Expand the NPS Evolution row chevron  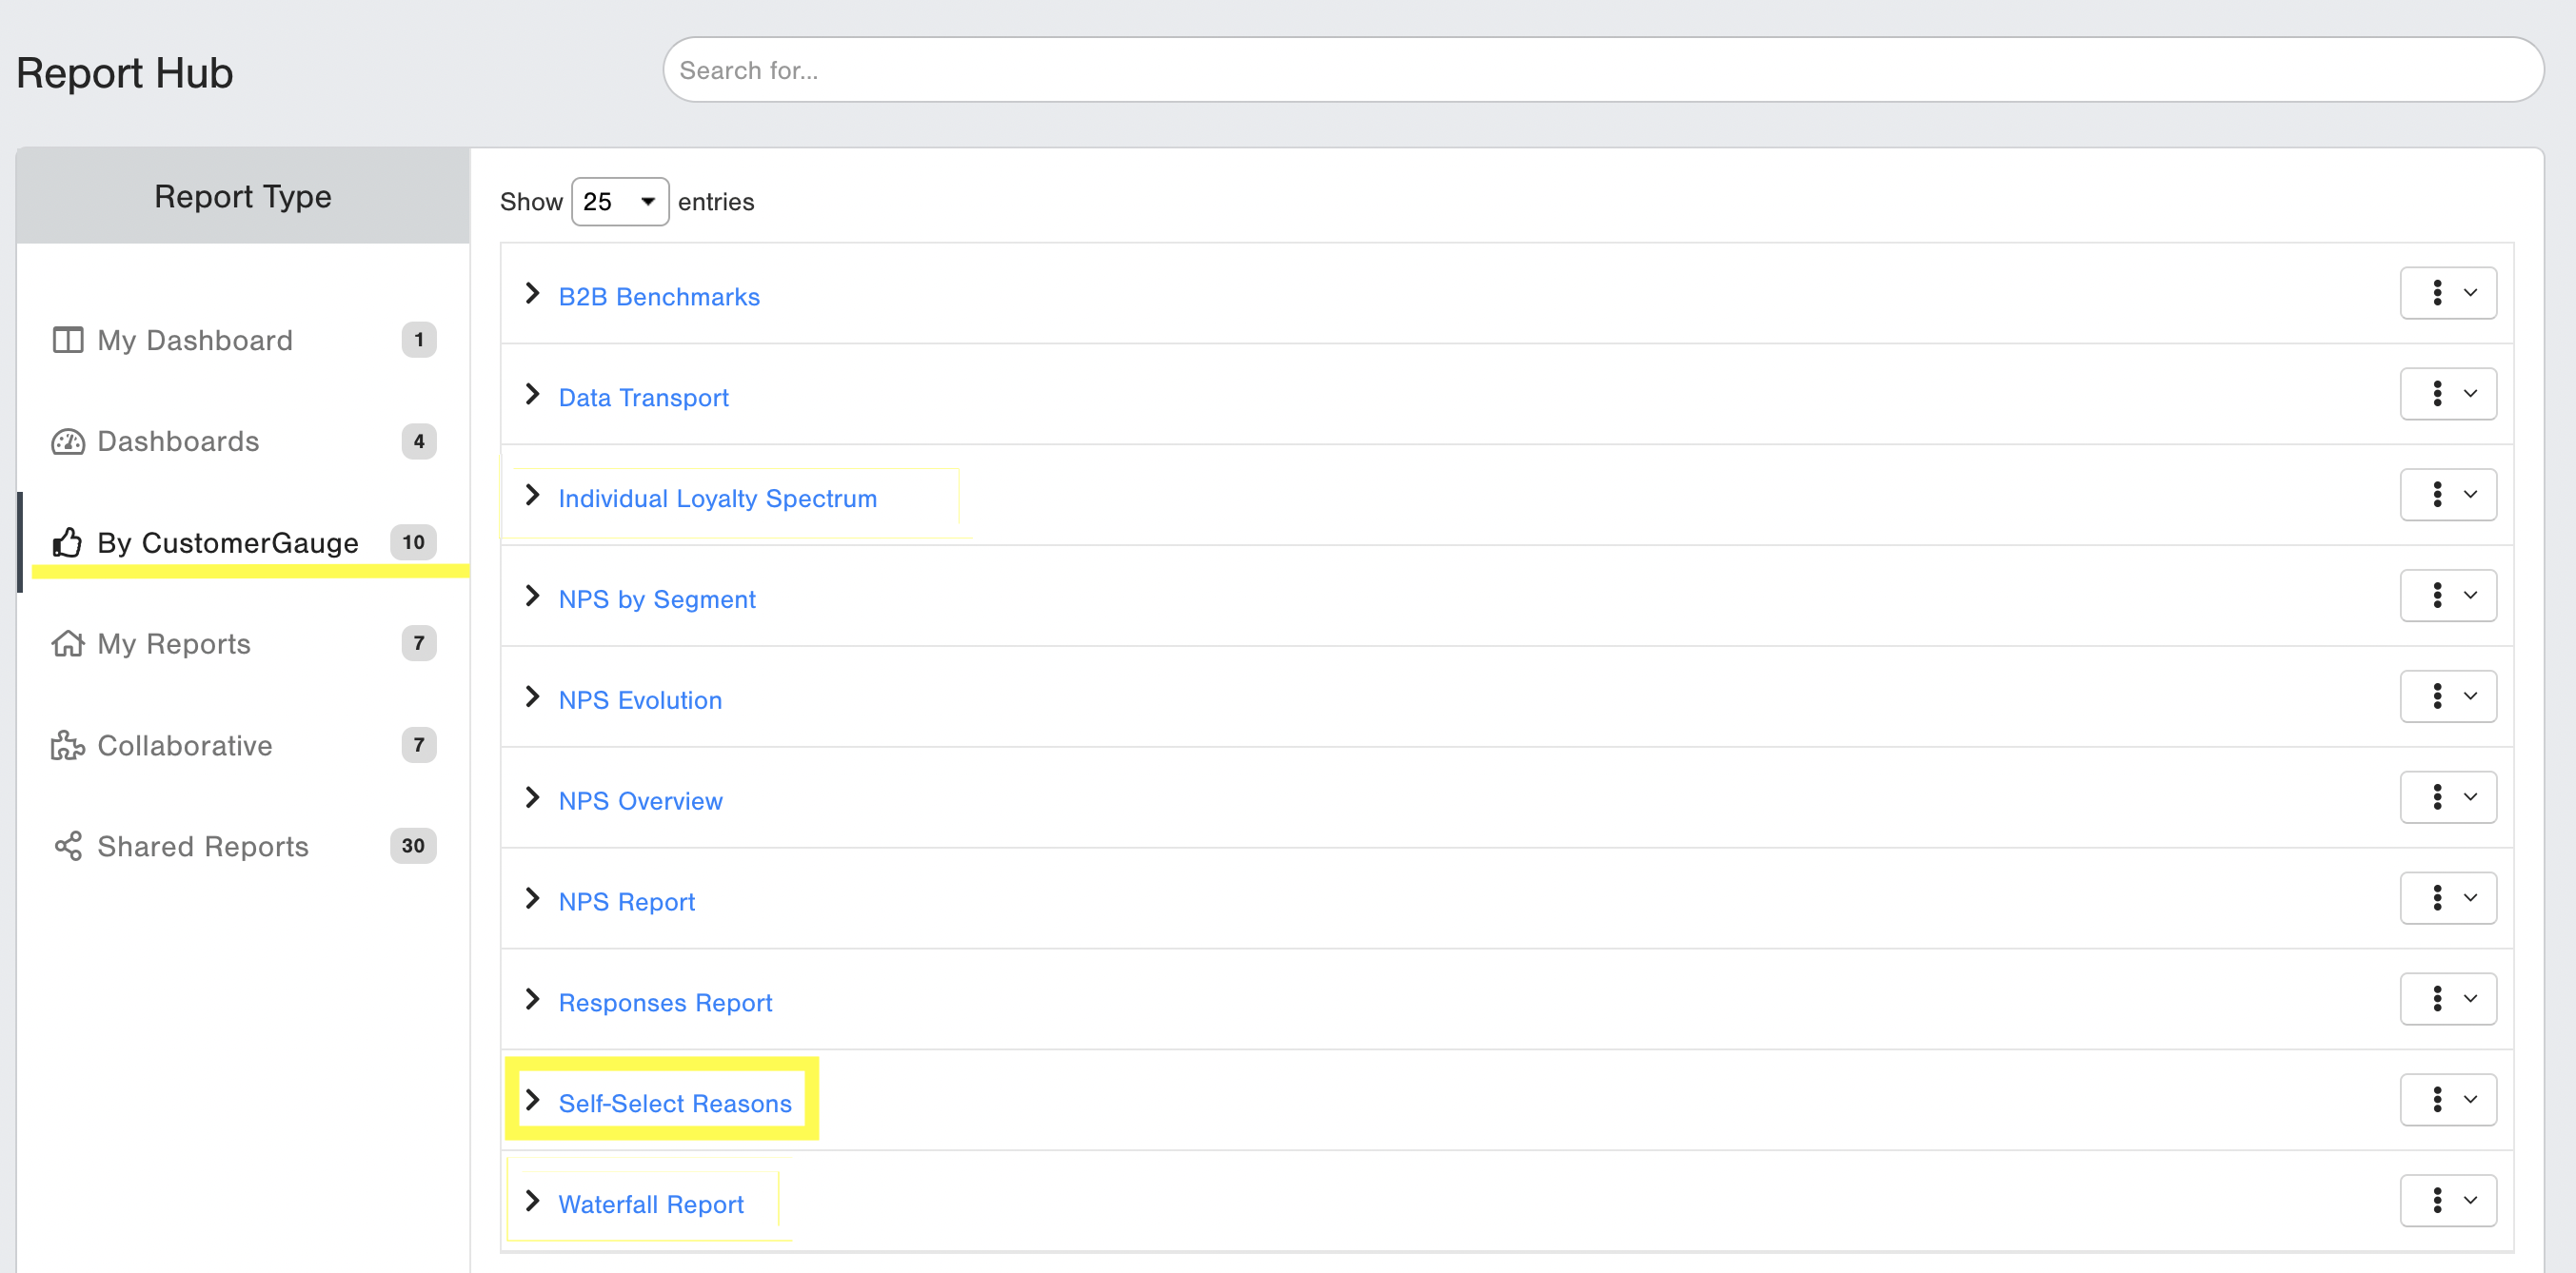pos(532,696)
